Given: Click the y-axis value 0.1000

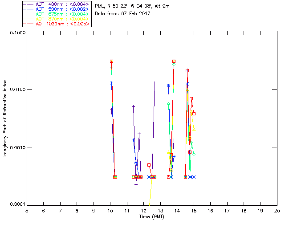Looking at the screenshot, I should coord(17,33).
